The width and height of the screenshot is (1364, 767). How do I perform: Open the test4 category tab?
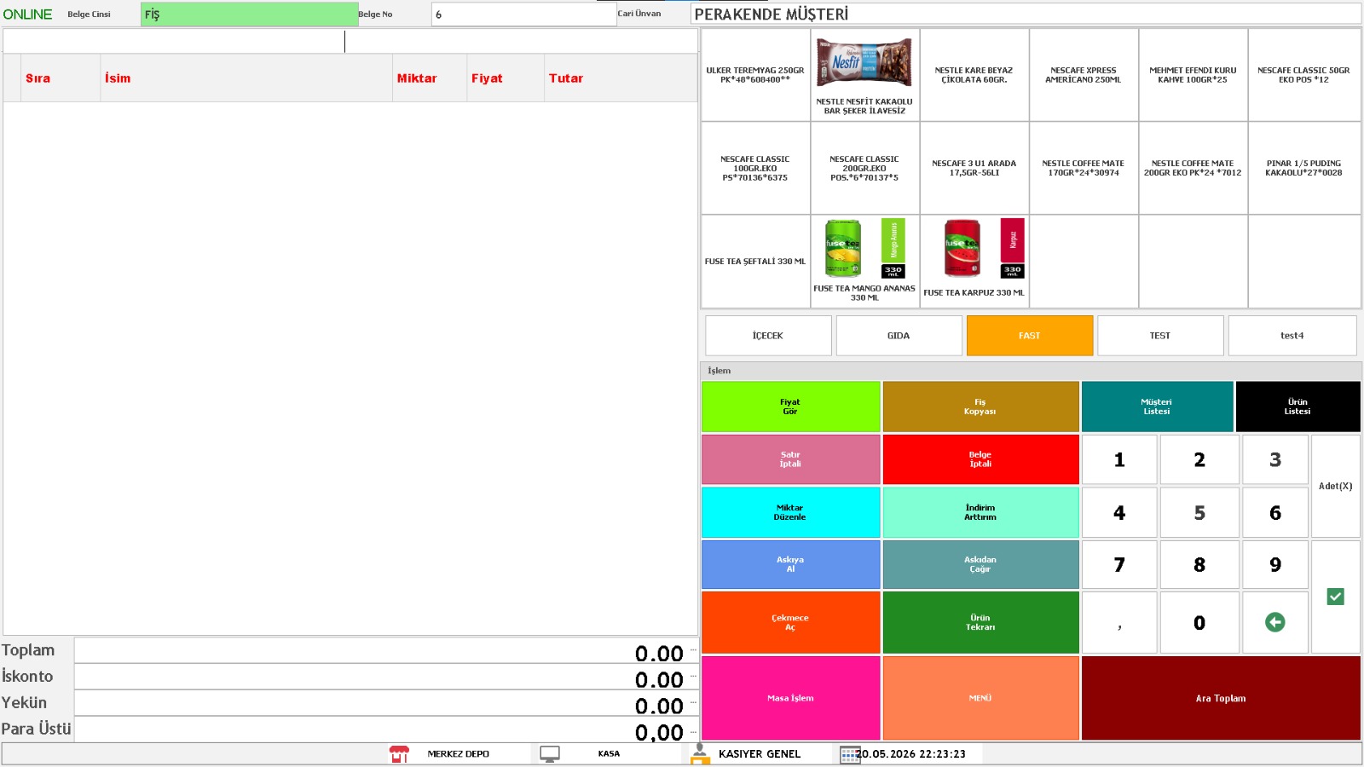pyautogui.click(x=1292, y=336)
